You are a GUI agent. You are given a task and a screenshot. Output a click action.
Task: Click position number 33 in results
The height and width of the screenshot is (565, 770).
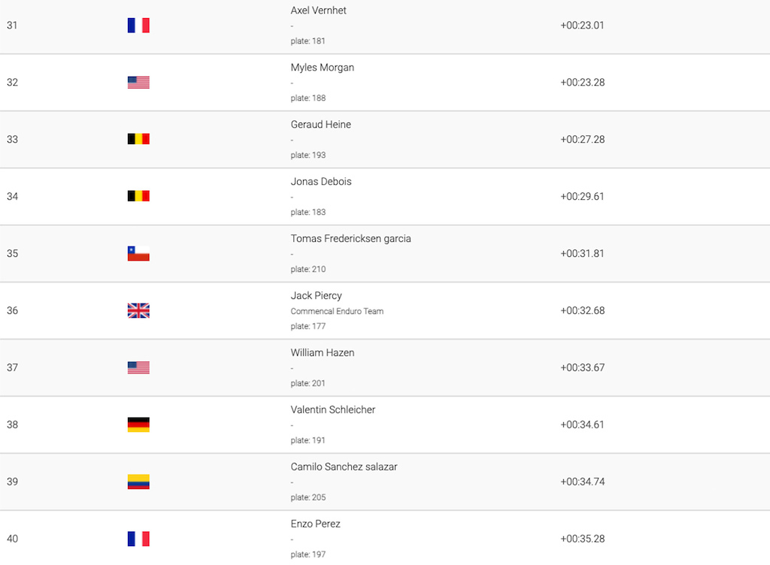coord(12,139)
